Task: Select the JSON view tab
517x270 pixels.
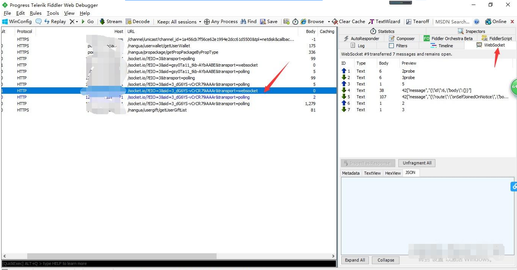Action: pyautogui.click(x=410, y=172)
